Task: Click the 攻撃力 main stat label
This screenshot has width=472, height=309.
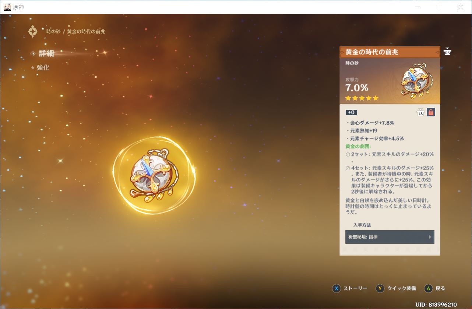Action: (x=352, y=80)
